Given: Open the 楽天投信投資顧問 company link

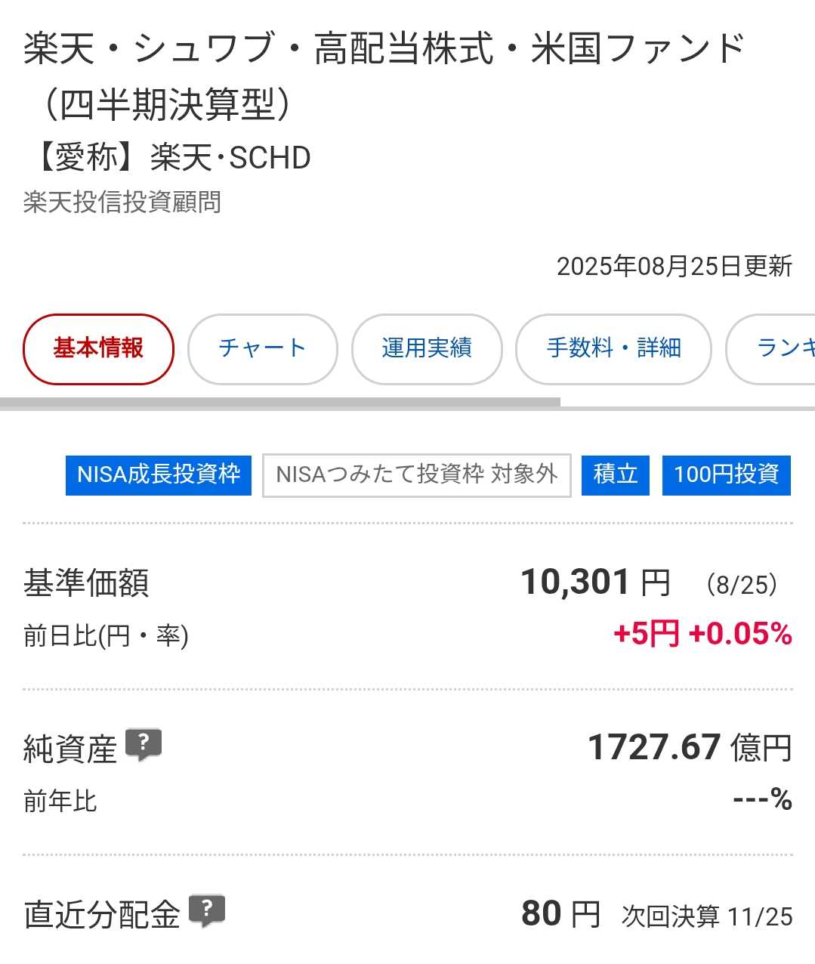Looking at the screenshot, I should (x=122, y=202).
